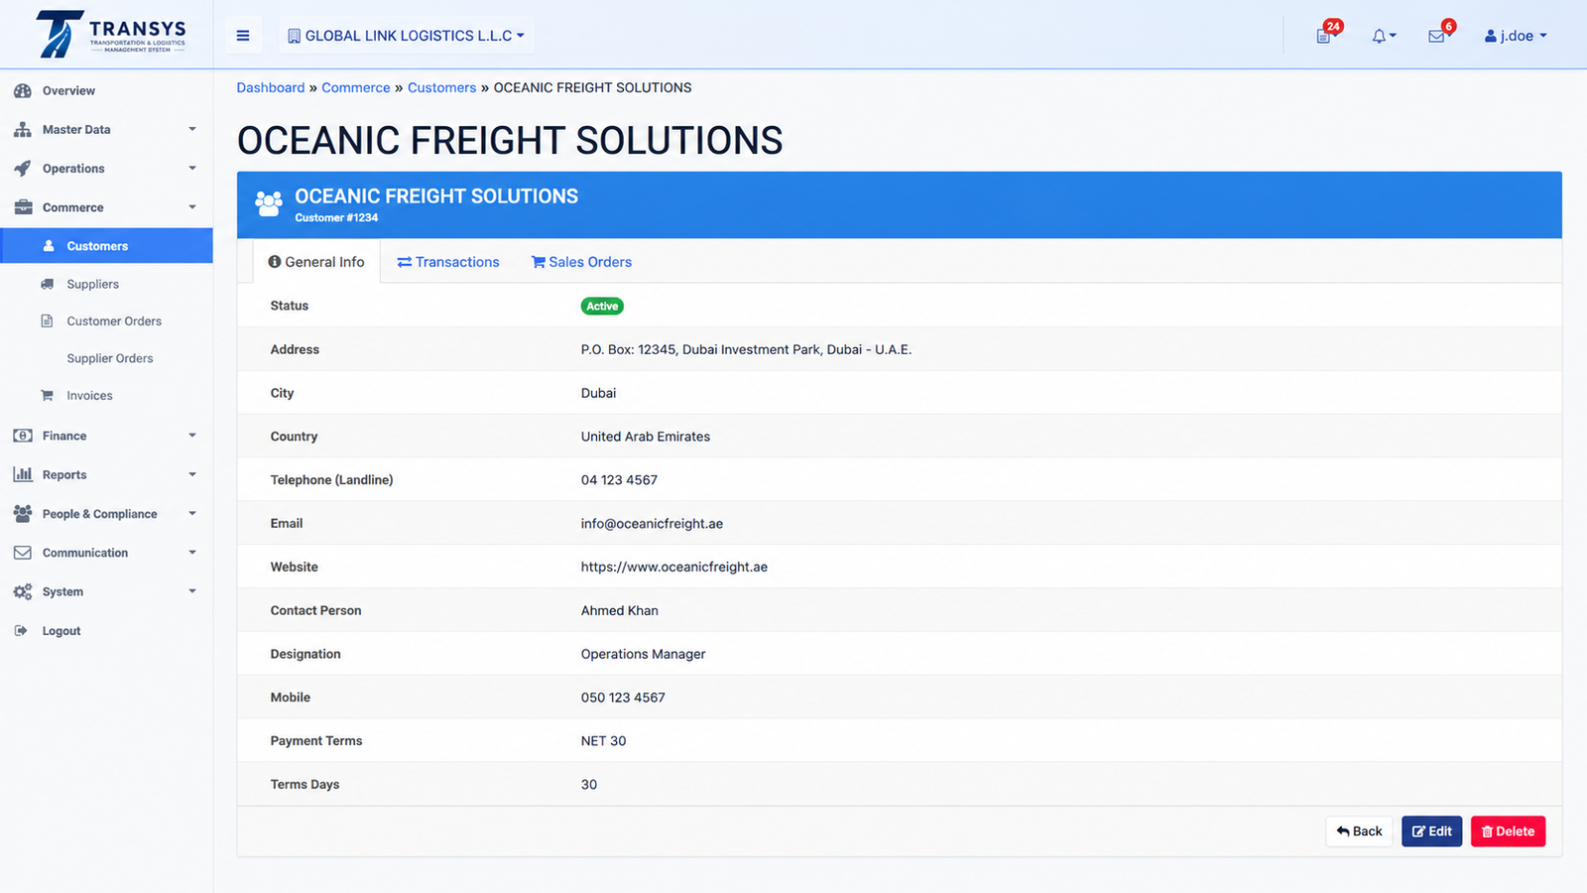Click the Delete button
Image resolution: width=1587 pixels, height=893 pixels.
1508,831
